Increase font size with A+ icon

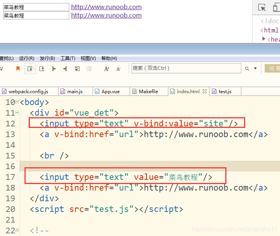click(x=107, y=69)
